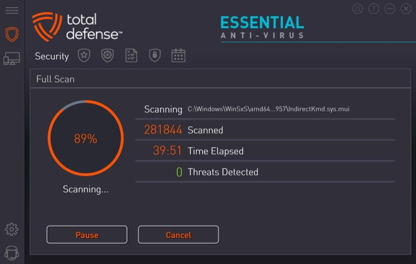Click the shield with padlock icon
Image resolution: width=416 pixels, height=264 pixels.
point(155,56)
